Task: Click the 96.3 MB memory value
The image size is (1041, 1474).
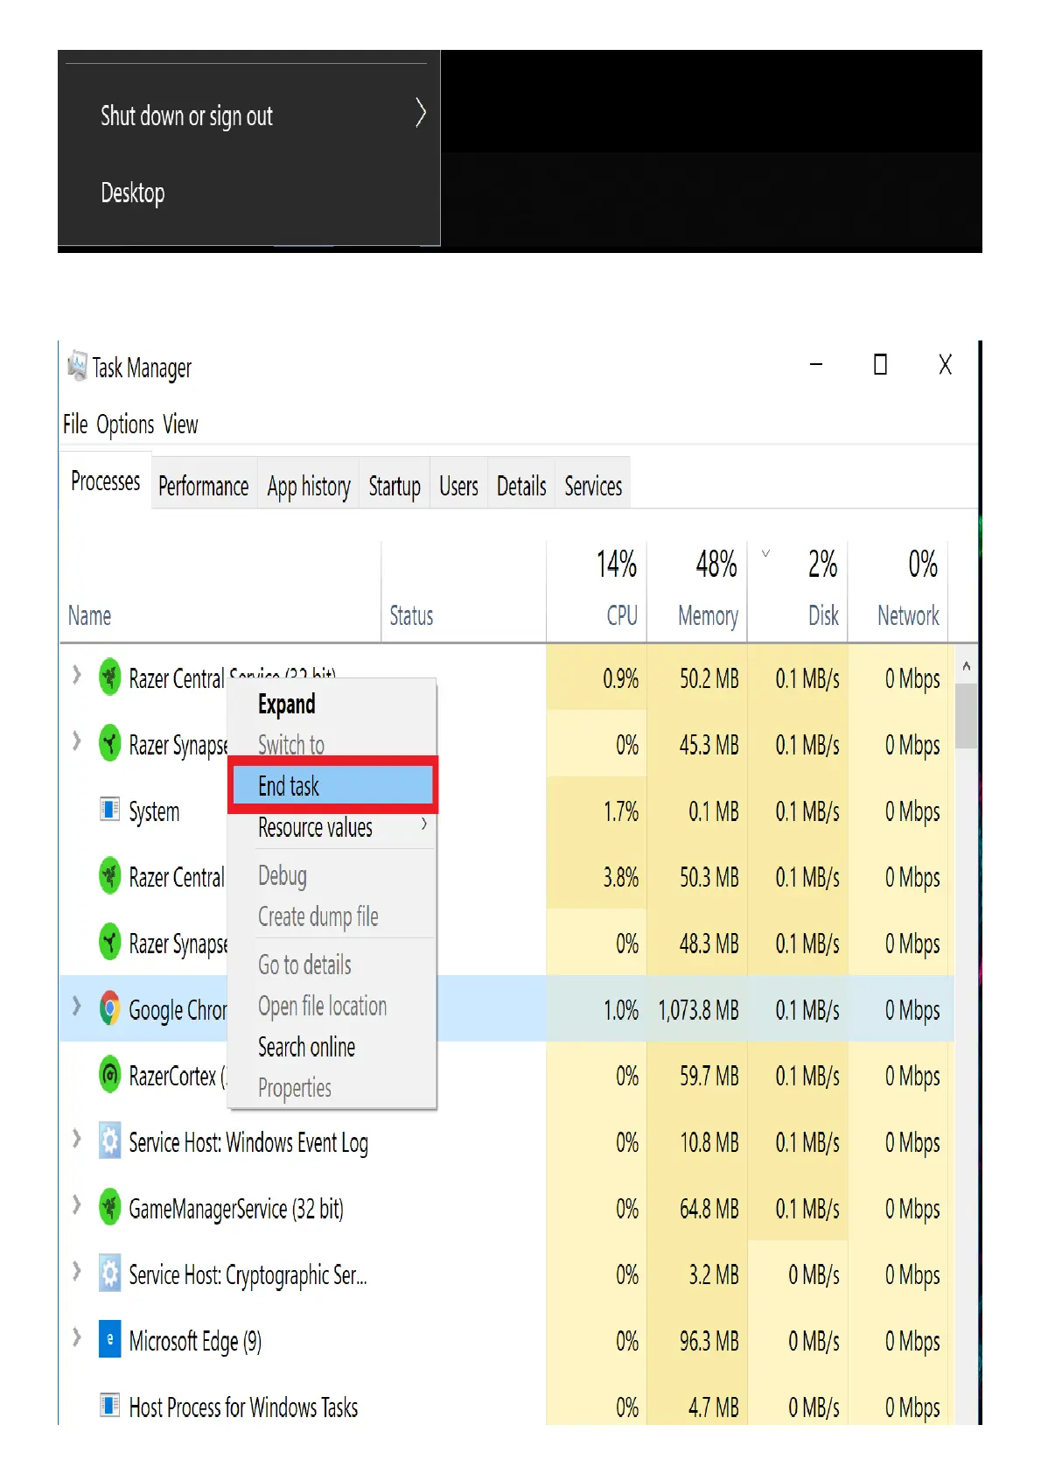Action: [x=709, y=1341]
